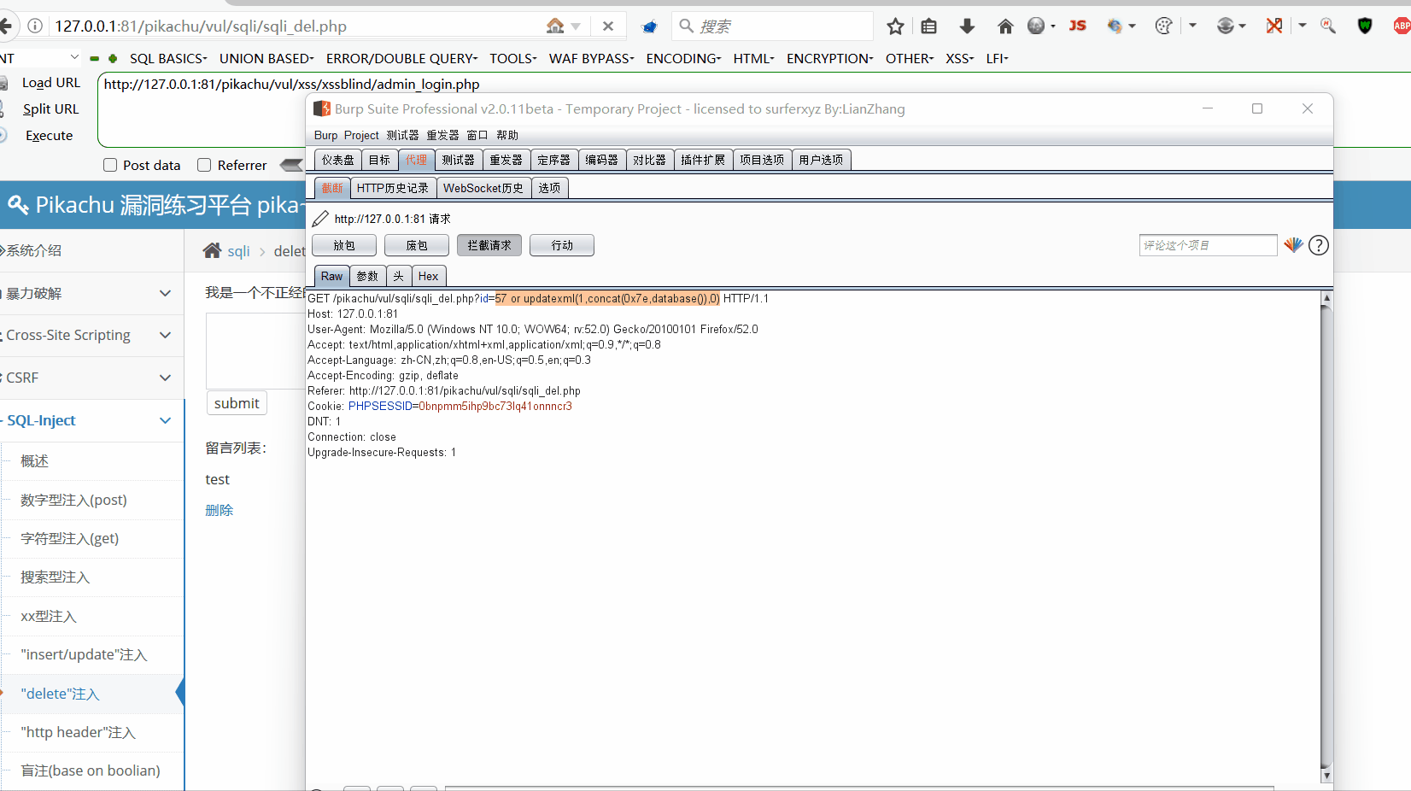Click the Firefox home icon
This screenshot has width=1411, height=791.
click(x=1005, y=26)
